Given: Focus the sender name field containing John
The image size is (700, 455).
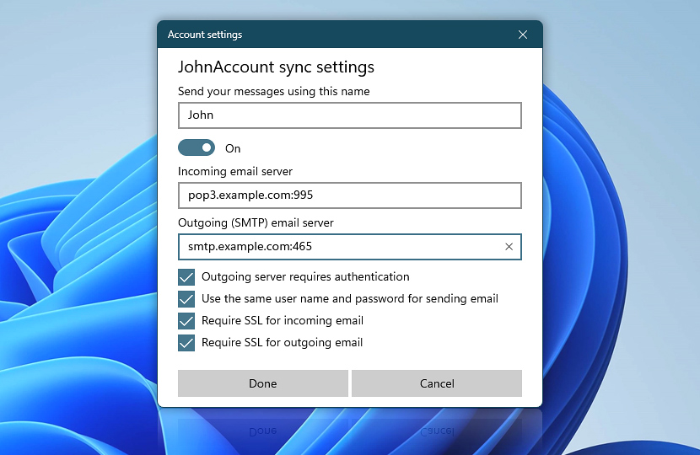Looking at the screenshot, I should coord(350,115).
